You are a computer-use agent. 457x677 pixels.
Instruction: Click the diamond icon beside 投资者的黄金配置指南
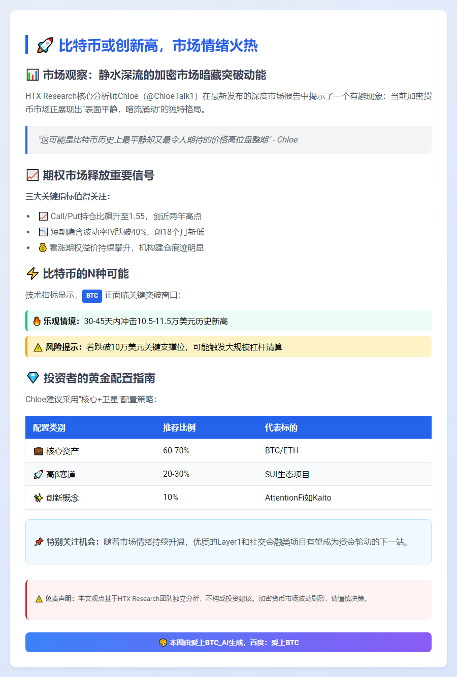click(32, 378)
